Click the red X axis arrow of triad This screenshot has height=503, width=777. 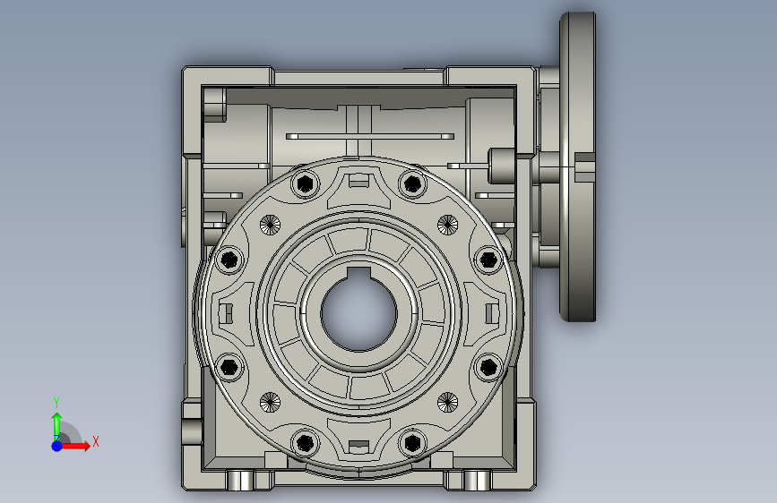pos(75,446)
